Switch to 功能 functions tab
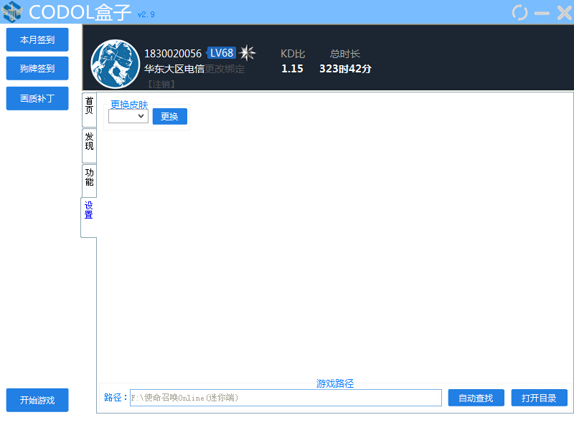This screenshot has height=430, width=574. 89,181
